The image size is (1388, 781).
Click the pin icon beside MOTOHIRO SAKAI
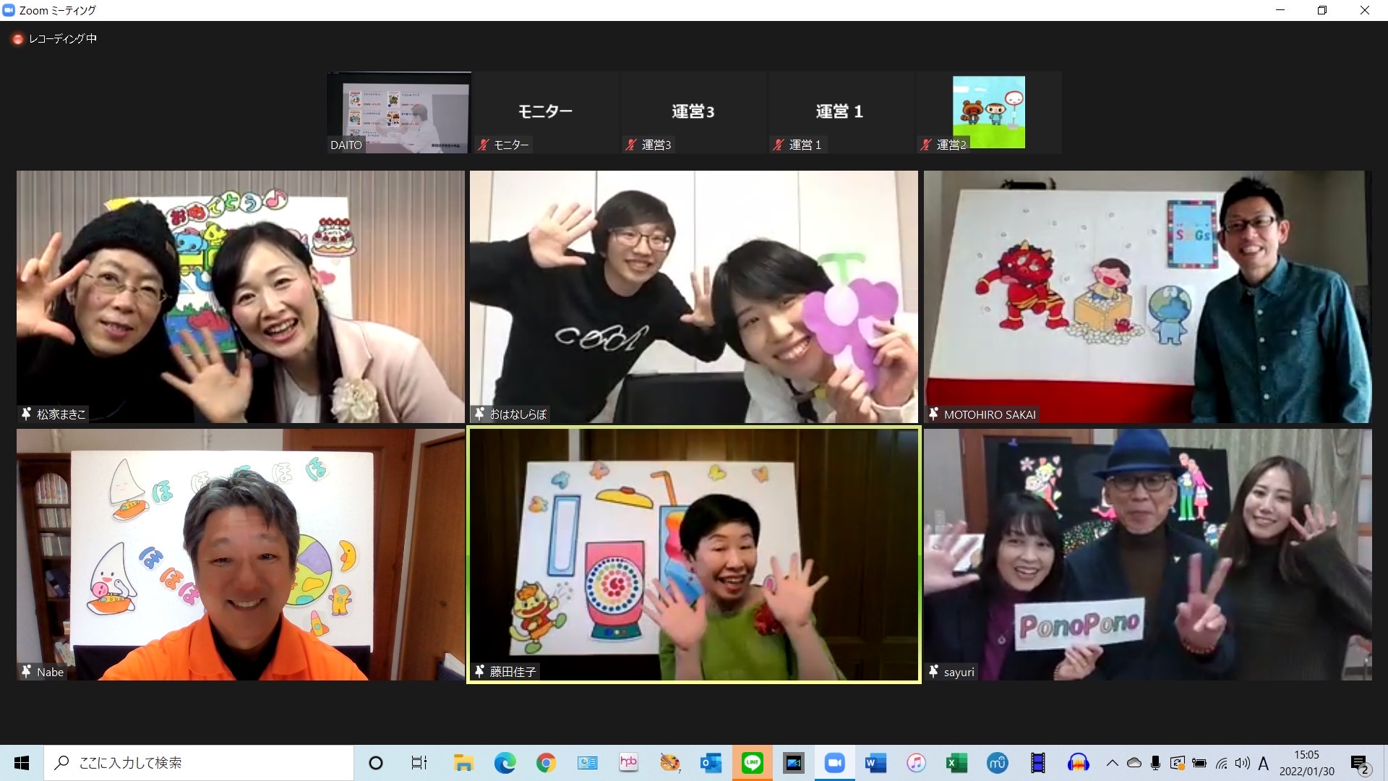point(933,414)
